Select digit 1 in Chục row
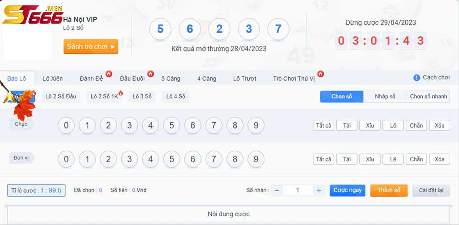This screenshot has width=459, height=225. coord(87,125)
